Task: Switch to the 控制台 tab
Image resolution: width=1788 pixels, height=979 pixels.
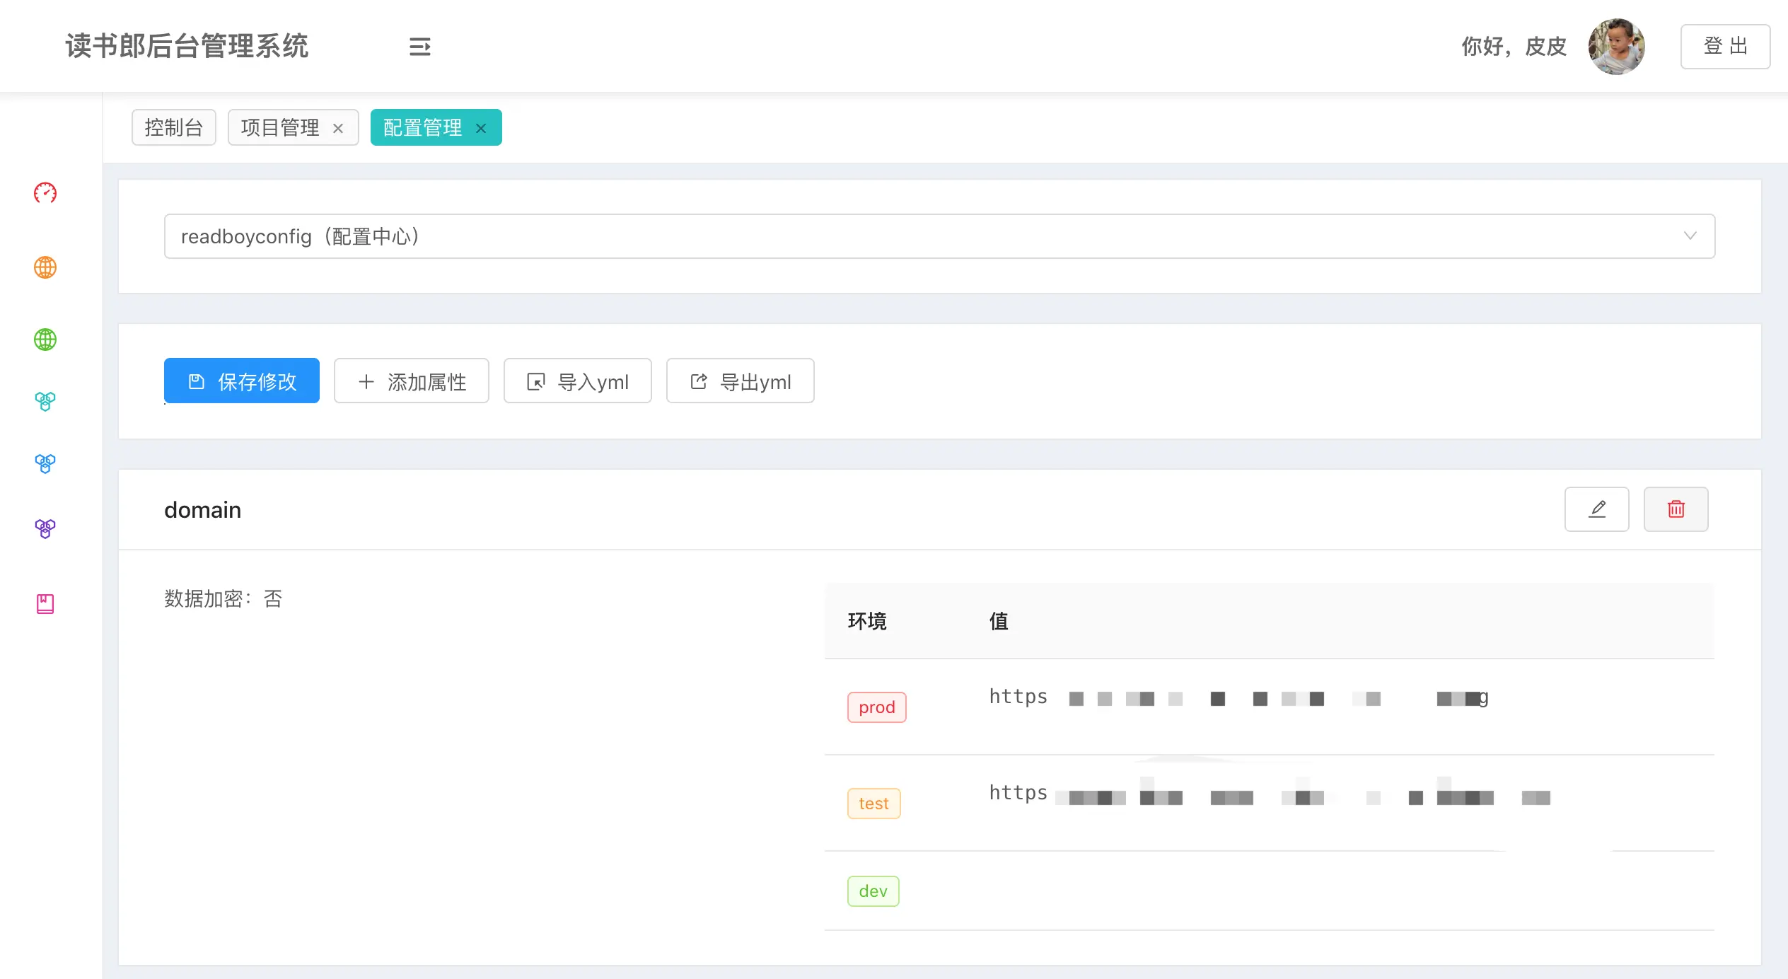Action: pyautogui.click(x=174, y=127)
